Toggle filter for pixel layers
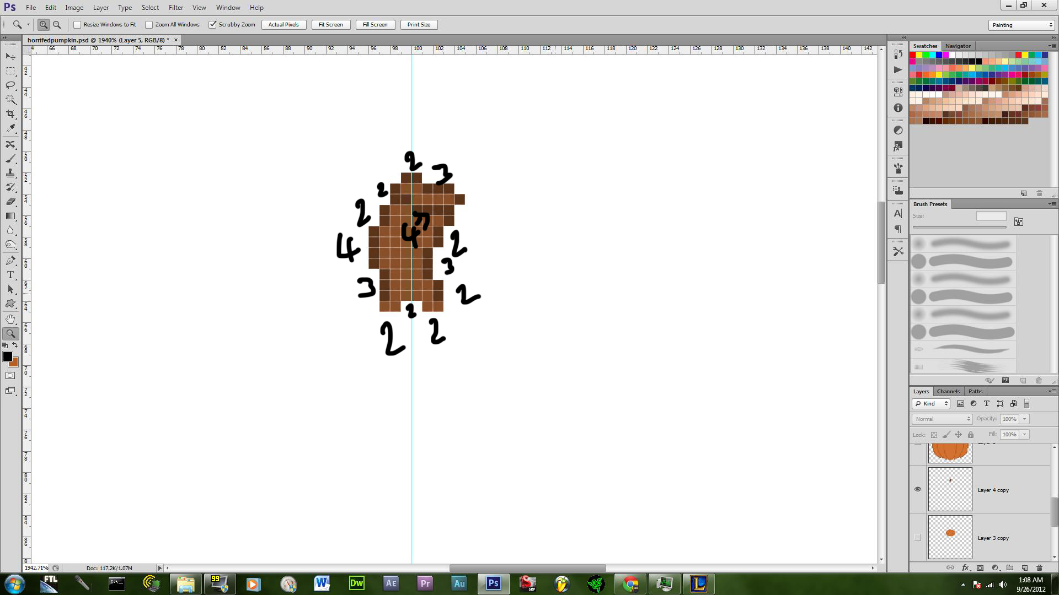 [960, 404]
